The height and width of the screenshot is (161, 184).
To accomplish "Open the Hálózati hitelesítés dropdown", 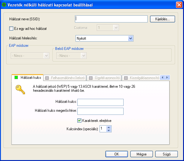I will tap(130, 38).
